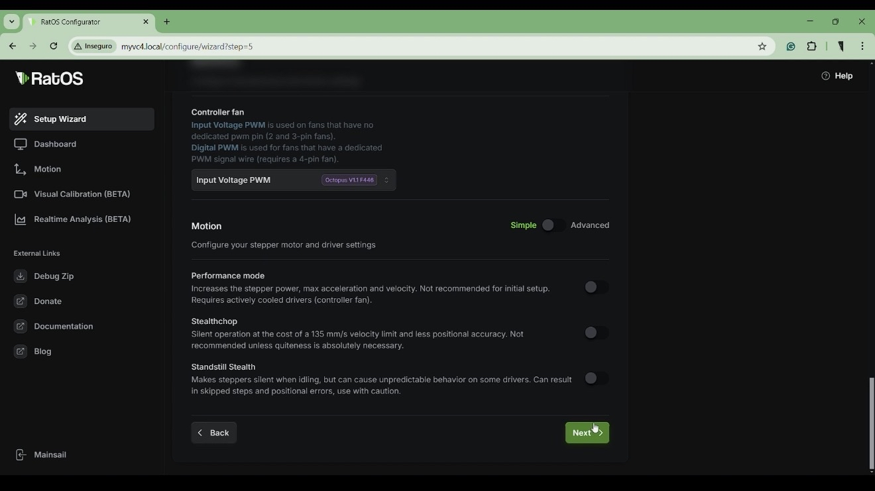Switch Motion from Simple to Advanced
875x491 pixels.
[x=553, y=226]
